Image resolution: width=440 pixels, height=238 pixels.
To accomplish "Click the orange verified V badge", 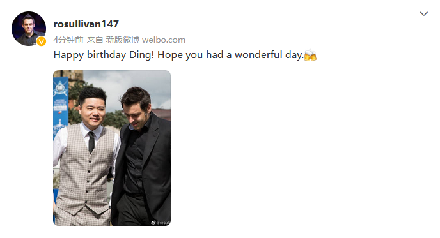I will (x=42, y=41).
